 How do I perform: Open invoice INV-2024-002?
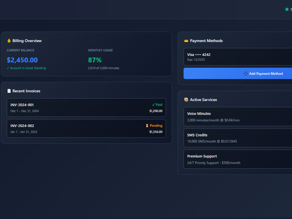(86, 128)
